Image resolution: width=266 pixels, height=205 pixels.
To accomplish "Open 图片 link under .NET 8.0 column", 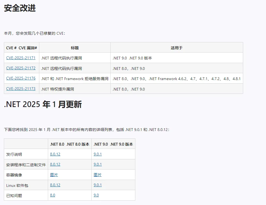I will [54, 175].
